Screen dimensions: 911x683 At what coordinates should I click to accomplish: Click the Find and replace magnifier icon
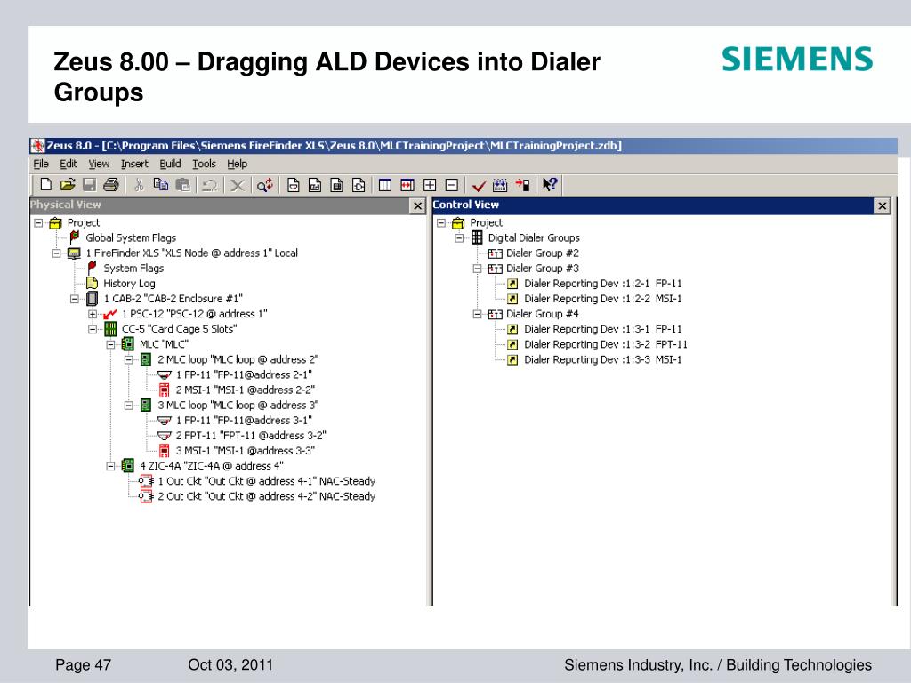(265, 185)
